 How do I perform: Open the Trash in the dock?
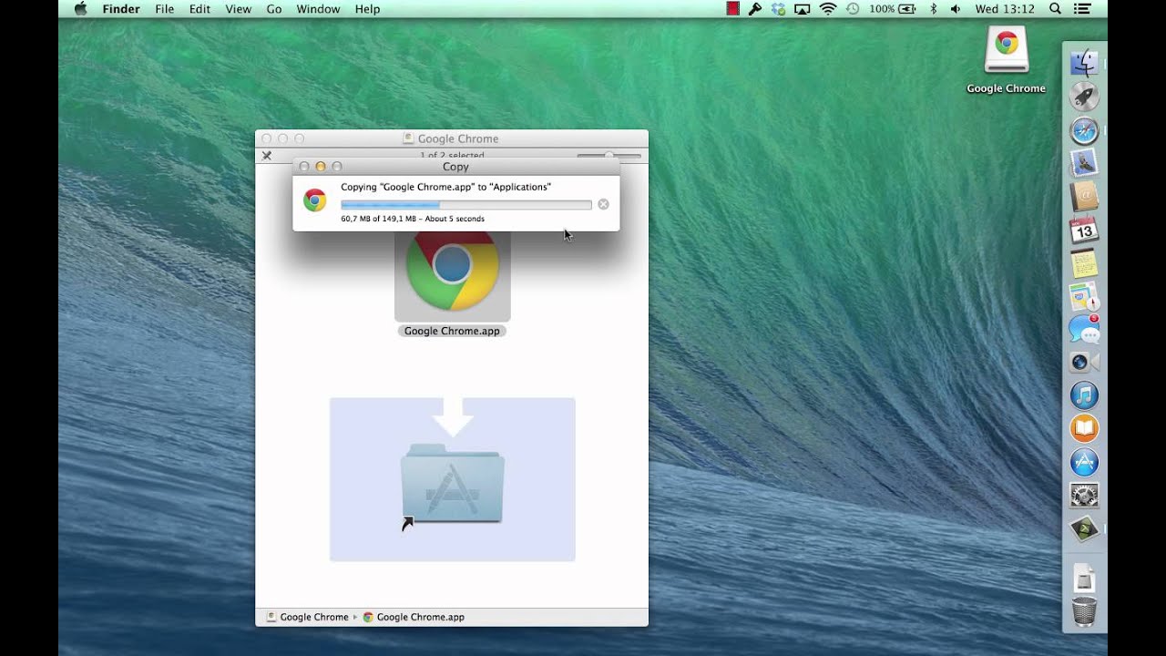(x=1084, y=611)
